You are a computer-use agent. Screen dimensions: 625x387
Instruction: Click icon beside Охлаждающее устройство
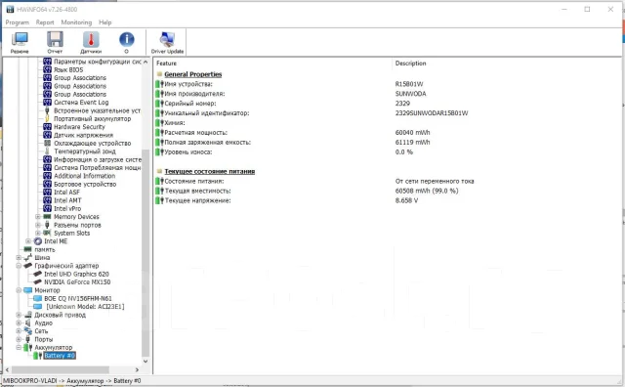point(48,144)
